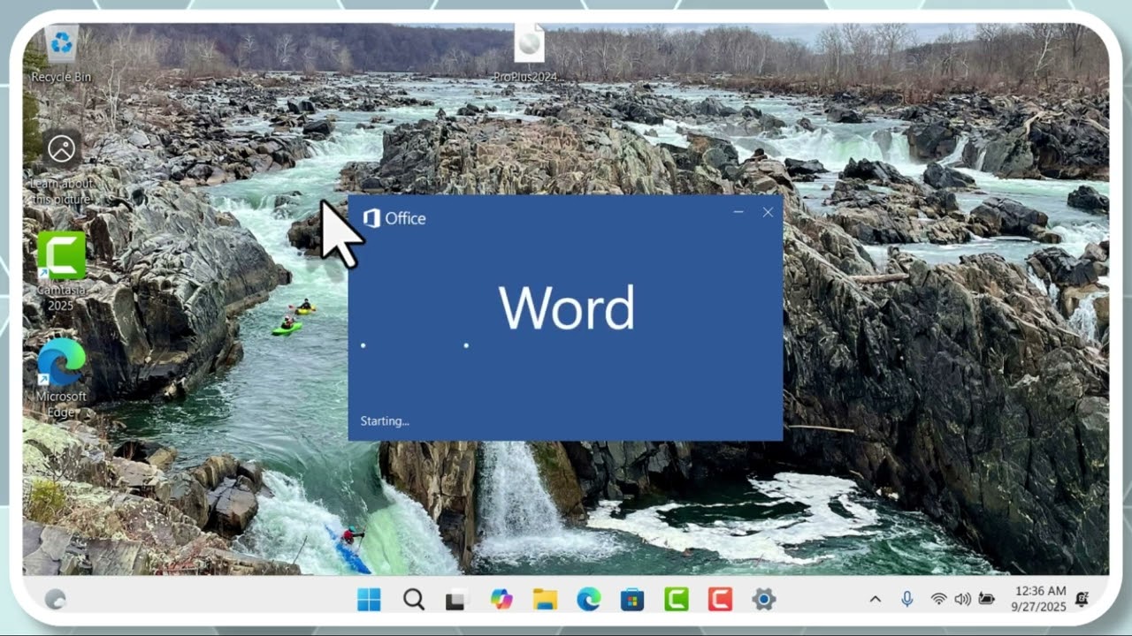Click the "Starting..." status text
The width and height of the screenshot is (1132, 636).
coord(385,421)
